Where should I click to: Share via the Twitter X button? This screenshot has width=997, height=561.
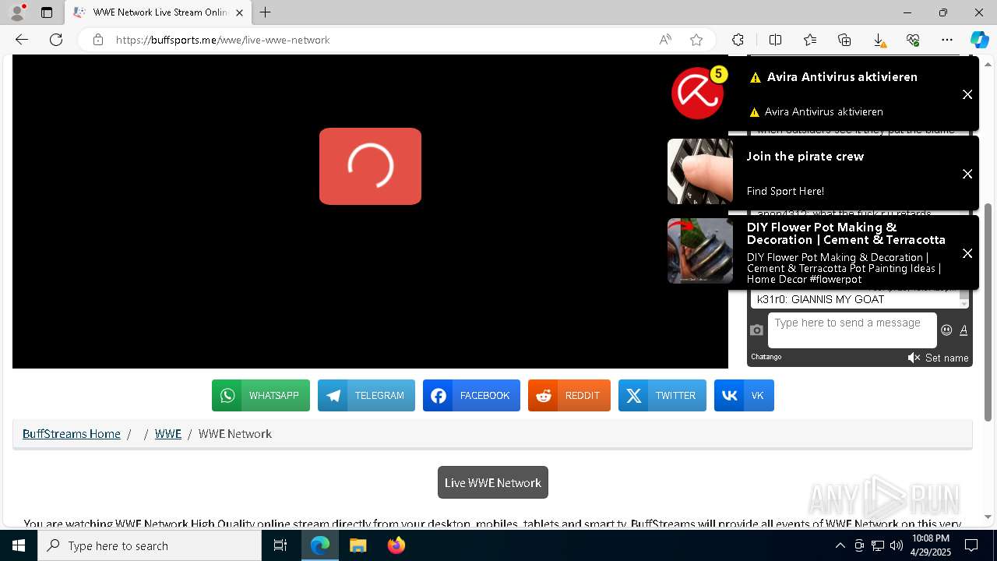[662, 396]
